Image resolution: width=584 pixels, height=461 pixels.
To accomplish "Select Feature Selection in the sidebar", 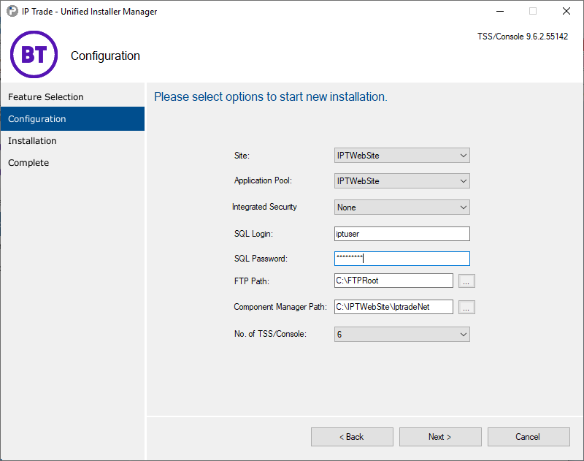I will pos(44,96).
